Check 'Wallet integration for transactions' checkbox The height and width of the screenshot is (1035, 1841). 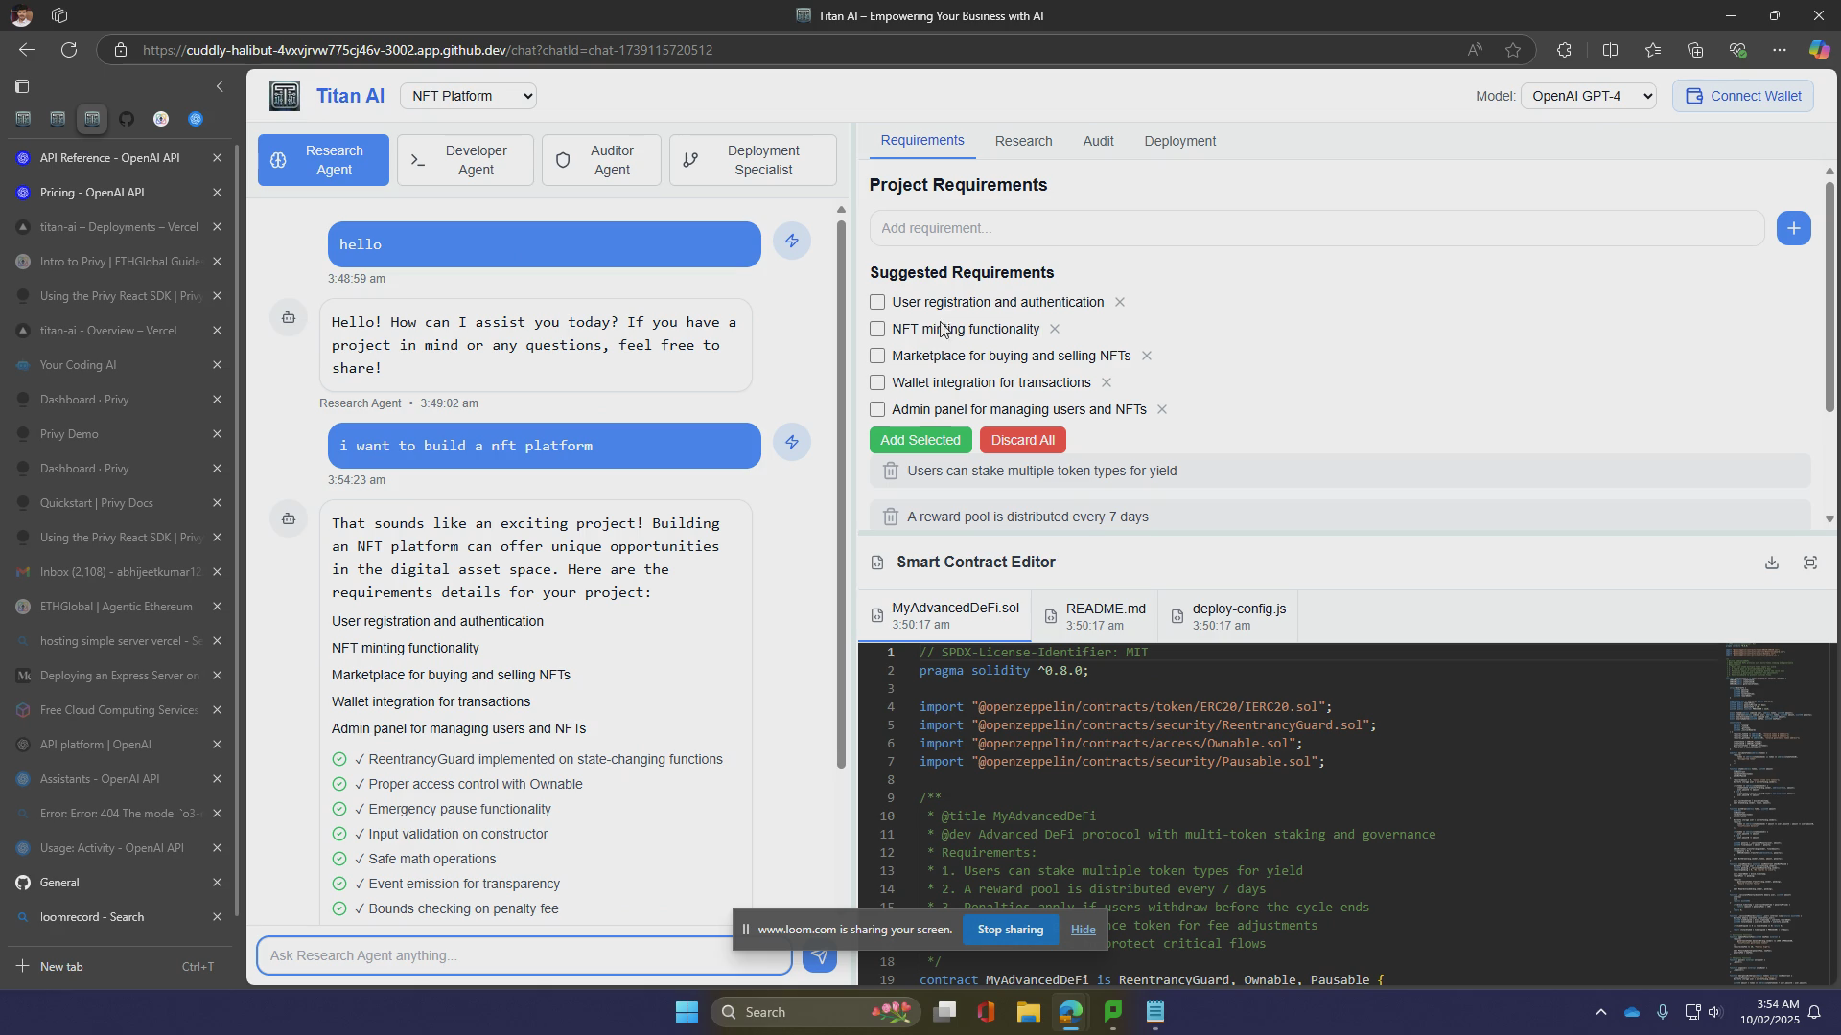[x=877, y=382]
